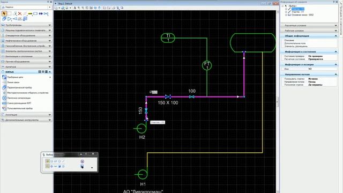Select the Линия связи tool entry
The width and height of the screenshot is (343, 193).
(13, 82)
